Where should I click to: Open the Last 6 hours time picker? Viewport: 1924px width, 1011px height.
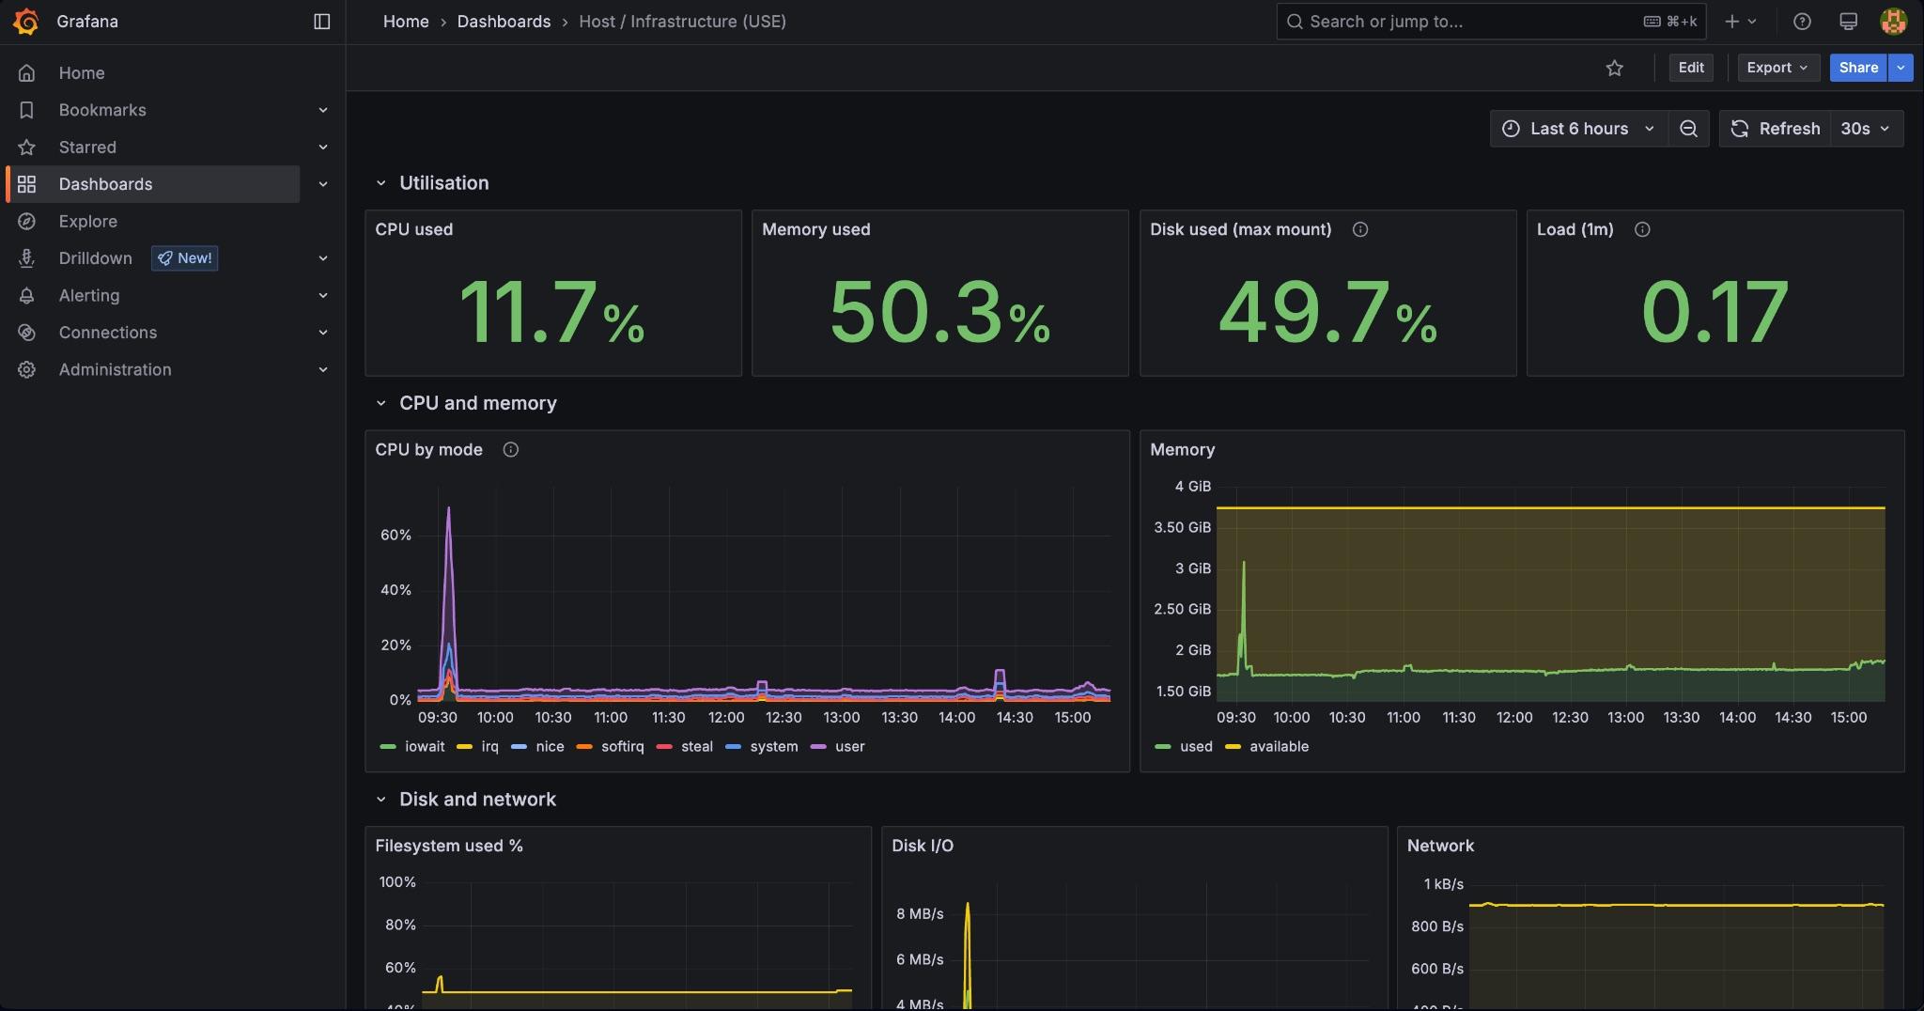[1578, 129]
